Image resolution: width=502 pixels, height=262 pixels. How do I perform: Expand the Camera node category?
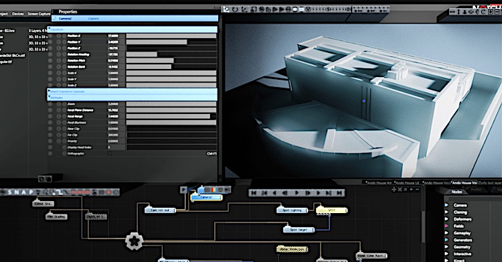[446, 205]
